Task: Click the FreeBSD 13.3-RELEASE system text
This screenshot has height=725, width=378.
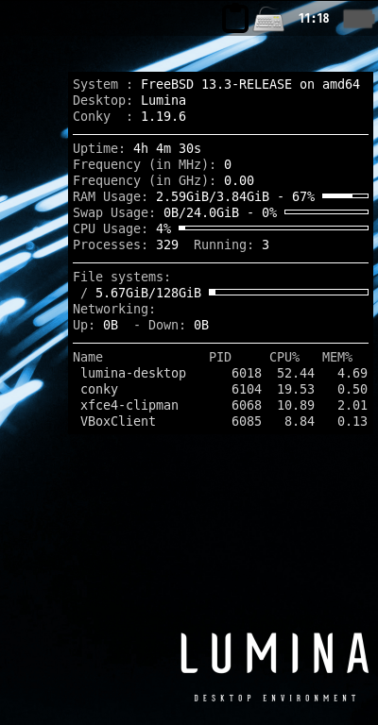Action: [x=250, y=85]
